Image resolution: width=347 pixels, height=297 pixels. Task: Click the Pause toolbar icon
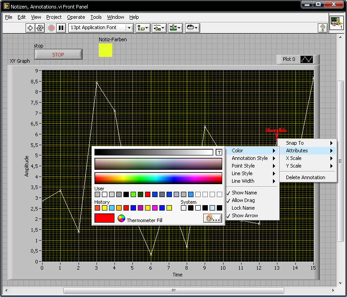pyautogui.click(x=61, y=28)
